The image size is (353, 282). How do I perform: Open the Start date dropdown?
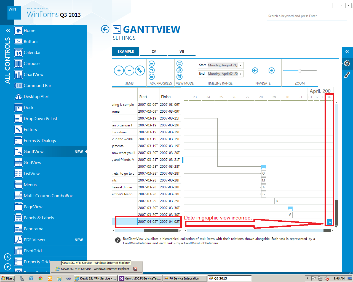[x=240, y=65]
